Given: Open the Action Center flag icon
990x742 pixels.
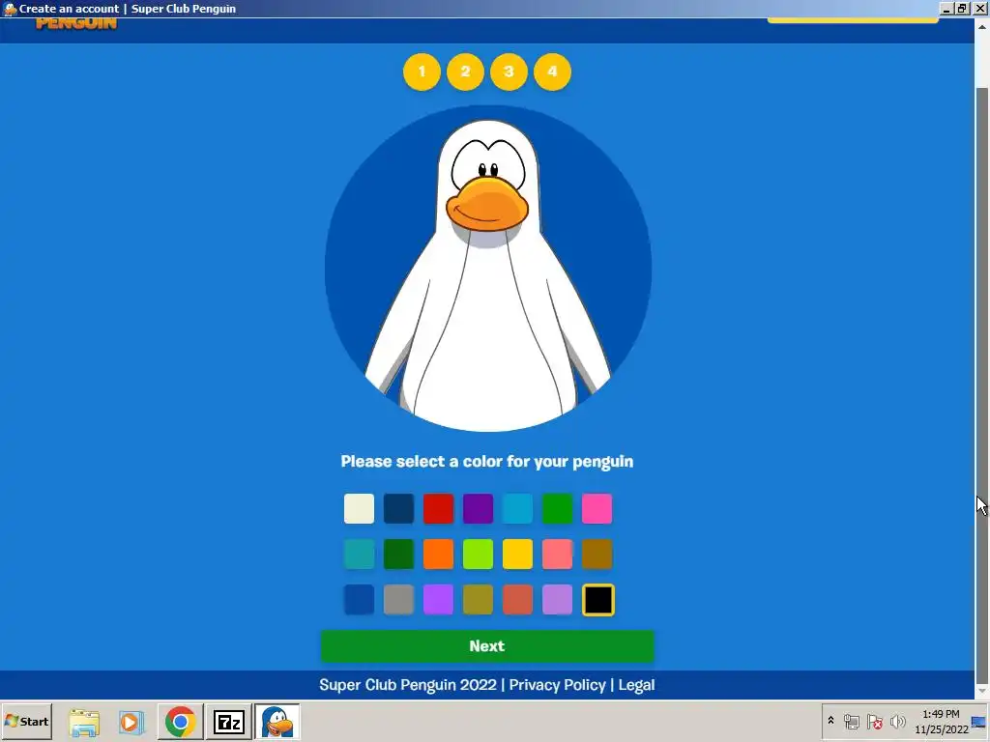Looking at the screenshot, I should click(874, 721).
